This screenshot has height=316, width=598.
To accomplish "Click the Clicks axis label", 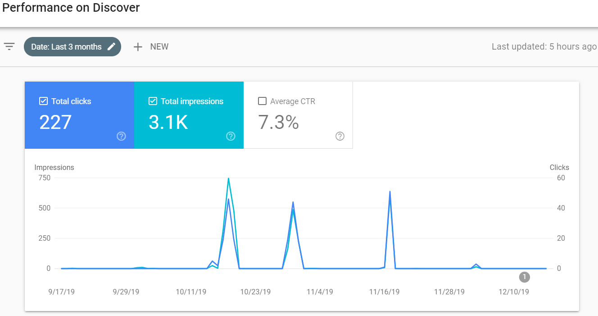I will (559, 167).
